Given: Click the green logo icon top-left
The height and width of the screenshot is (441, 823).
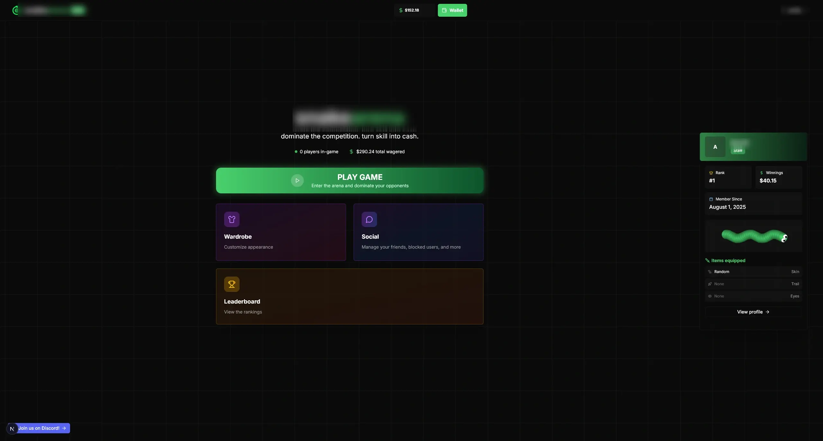Looking at the screenshot, I should [15, 10].
